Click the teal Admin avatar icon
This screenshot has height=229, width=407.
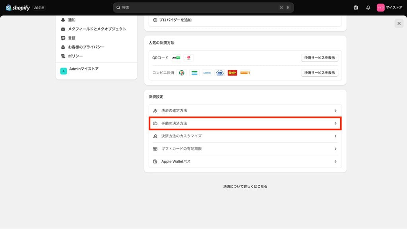[x=64, y=71]
